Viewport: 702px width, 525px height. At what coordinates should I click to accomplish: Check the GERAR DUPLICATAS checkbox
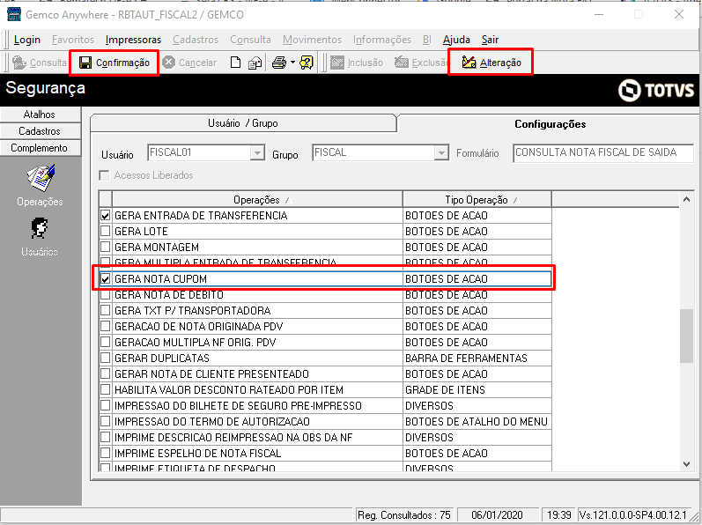[x=105, y=358]
